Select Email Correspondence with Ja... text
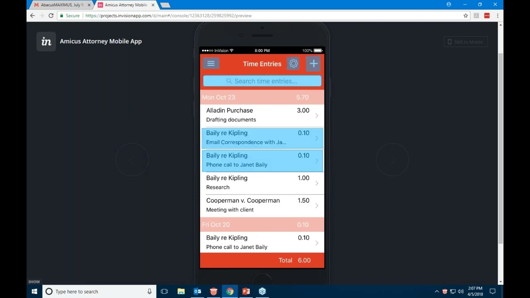The height and width of the screenshot is (298, 530). pyautogui.click(x=246, y=142)
